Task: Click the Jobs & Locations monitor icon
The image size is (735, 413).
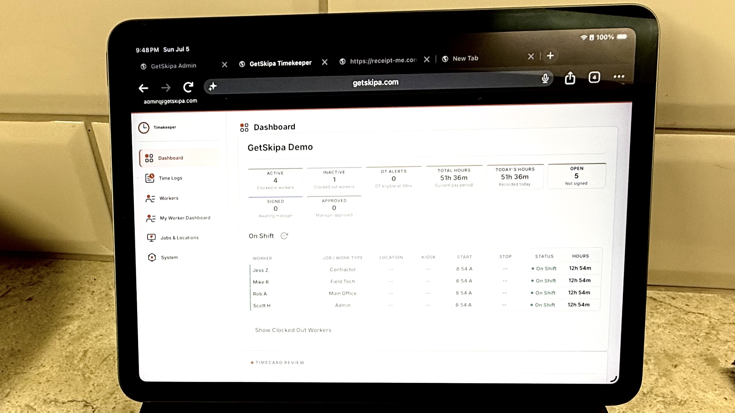Action: point(151,238)
